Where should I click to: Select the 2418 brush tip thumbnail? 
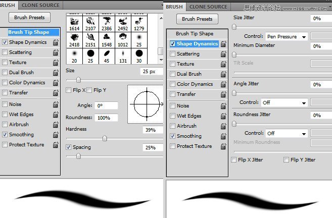[75, 39]
